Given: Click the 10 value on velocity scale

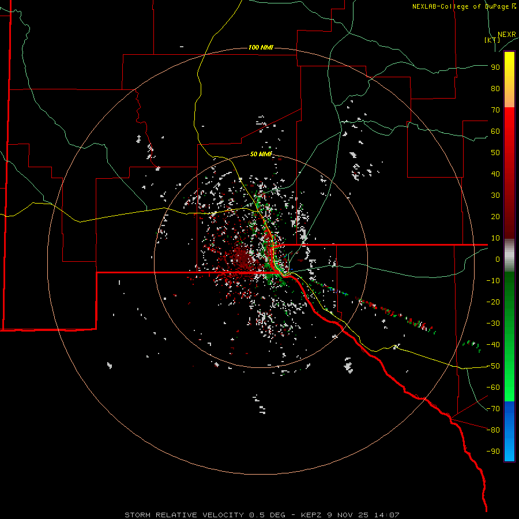Looking at the screenshot, I should coord(495,238).
